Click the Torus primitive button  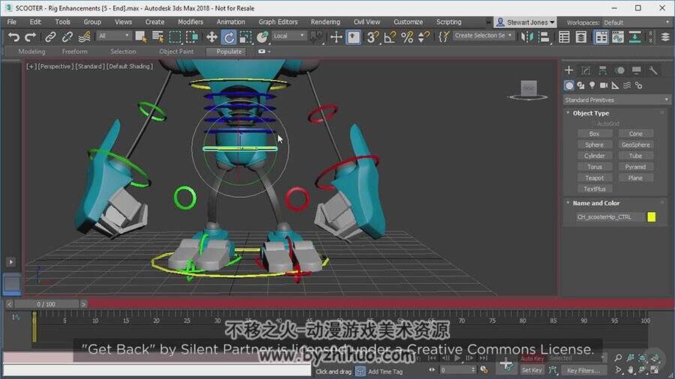tap(594, 167)
